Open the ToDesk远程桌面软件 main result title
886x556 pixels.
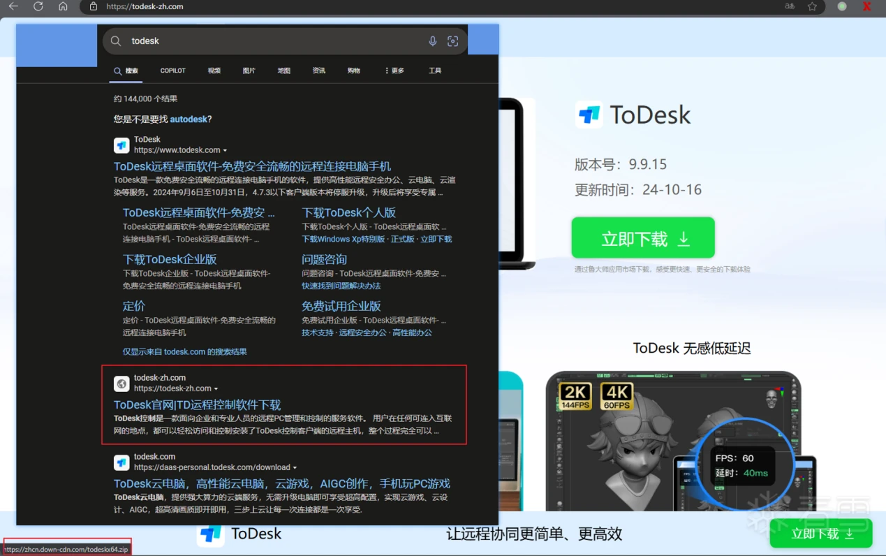252,166
